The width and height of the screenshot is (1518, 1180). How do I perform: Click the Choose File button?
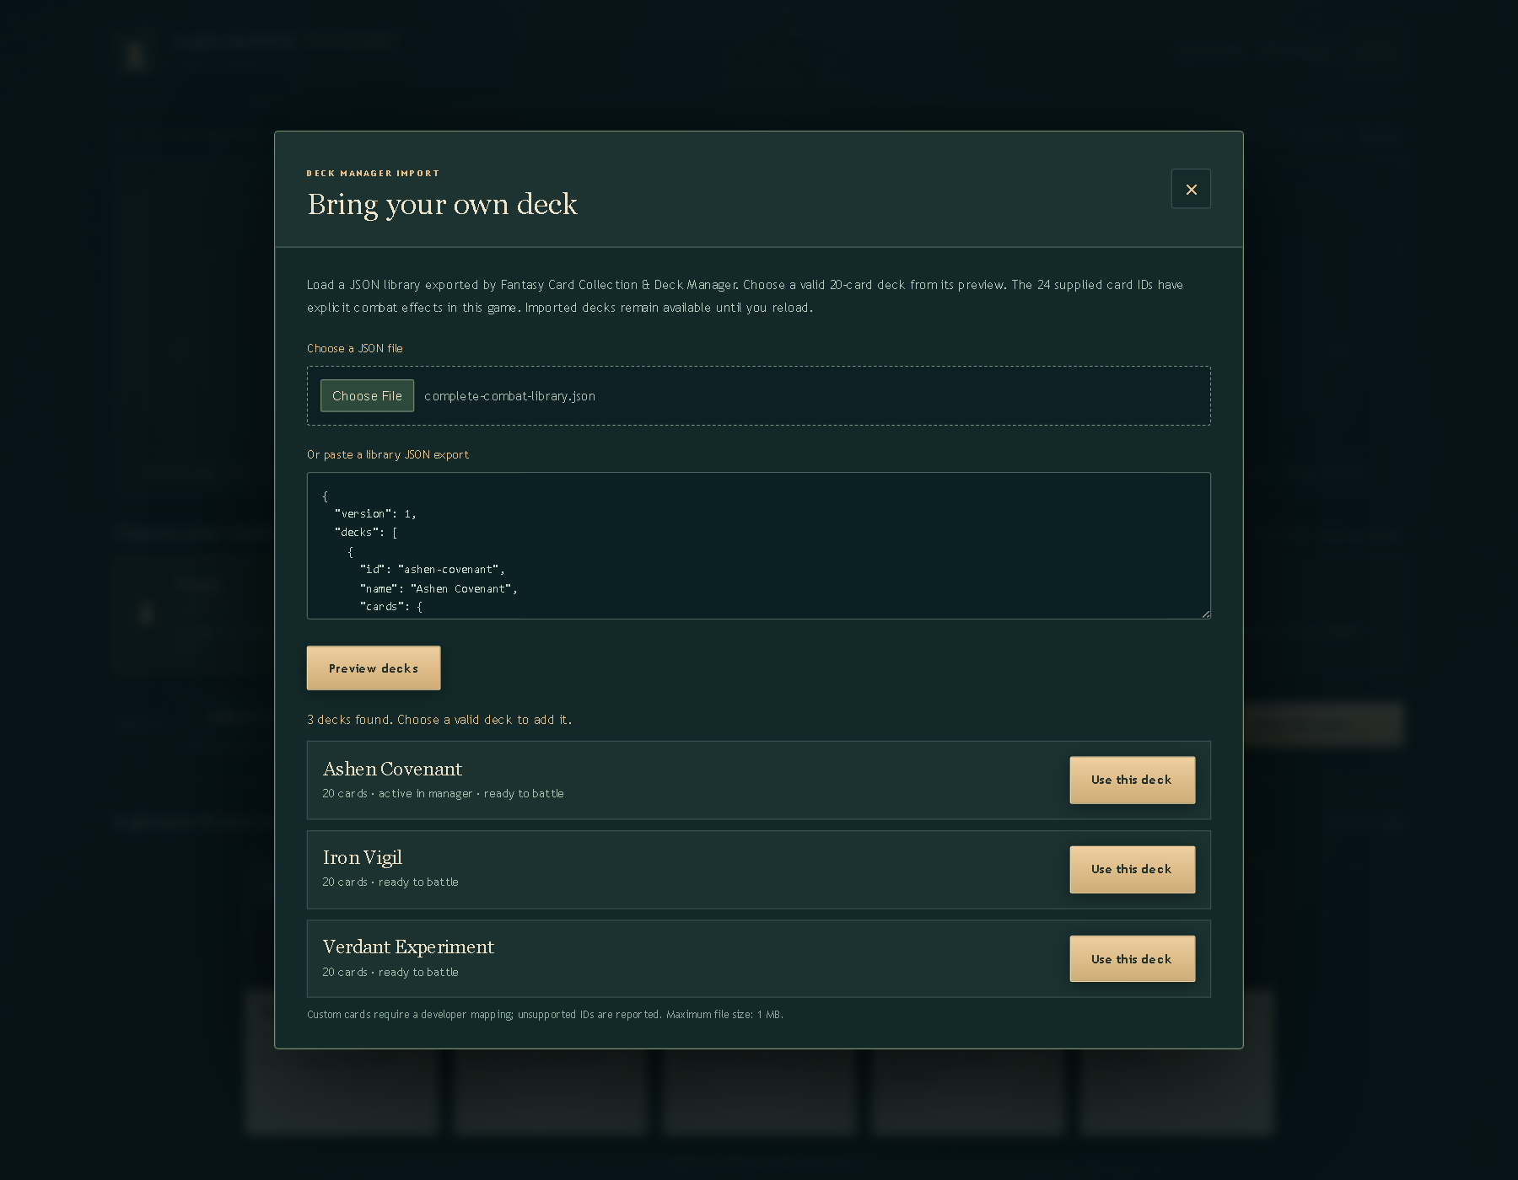367,395
